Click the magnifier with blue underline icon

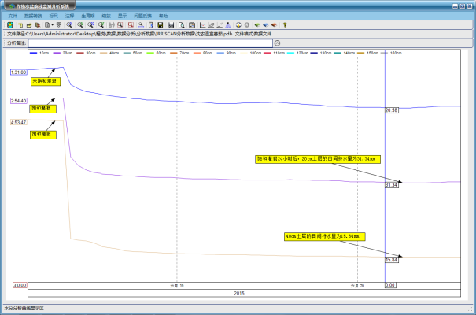(141, 25)
